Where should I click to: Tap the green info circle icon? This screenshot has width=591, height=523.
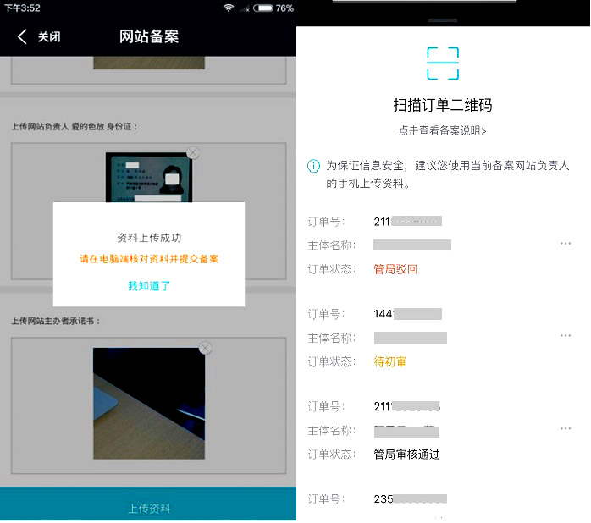(313, 165)
